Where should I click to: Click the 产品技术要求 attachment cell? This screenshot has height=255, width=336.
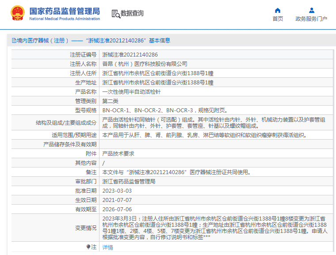pyautogui.click(x=118, y=154)
